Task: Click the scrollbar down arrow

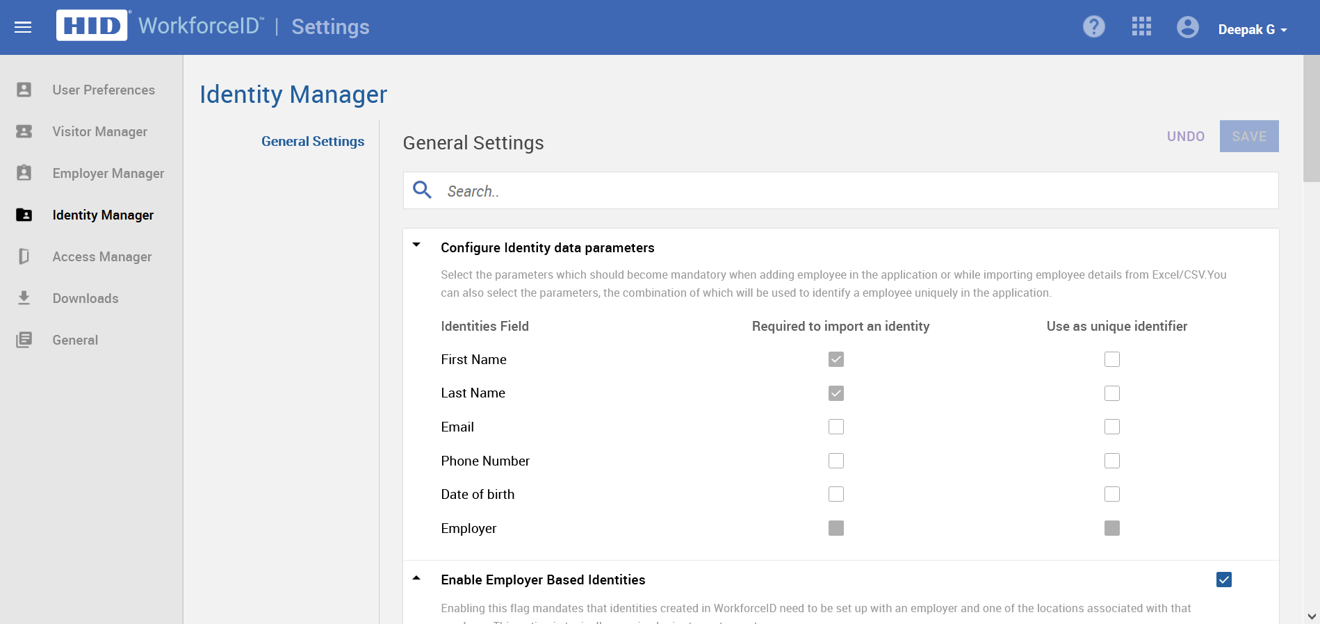Action: 1311,616
